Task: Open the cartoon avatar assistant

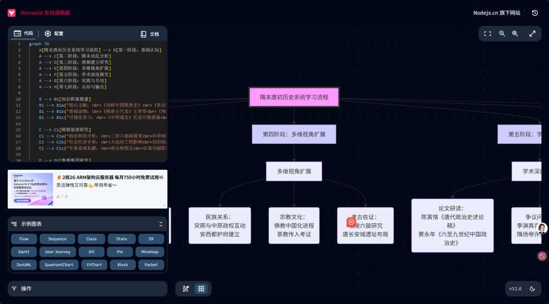Action: click(x=542, y=229)
